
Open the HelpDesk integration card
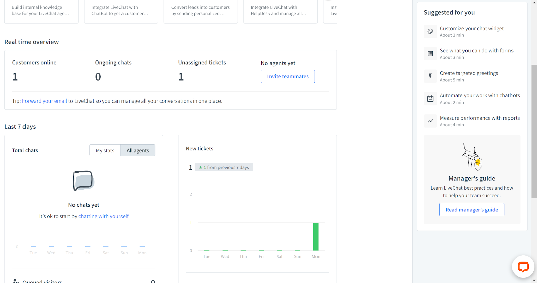tap(280, 11)
